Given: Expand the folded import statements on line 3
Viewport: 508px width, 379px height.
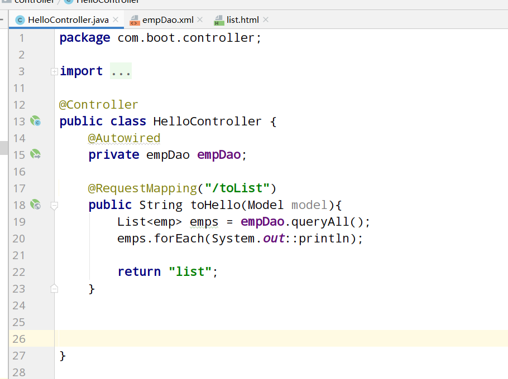Looking at the screenshot, I should tap(55, 71).
